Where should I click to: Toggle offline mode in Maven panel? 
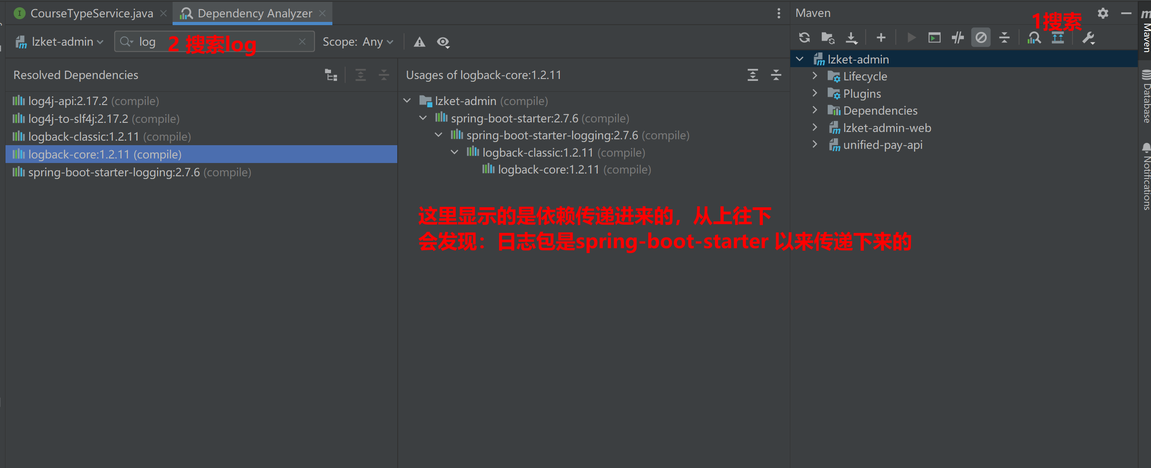(981, 37)
